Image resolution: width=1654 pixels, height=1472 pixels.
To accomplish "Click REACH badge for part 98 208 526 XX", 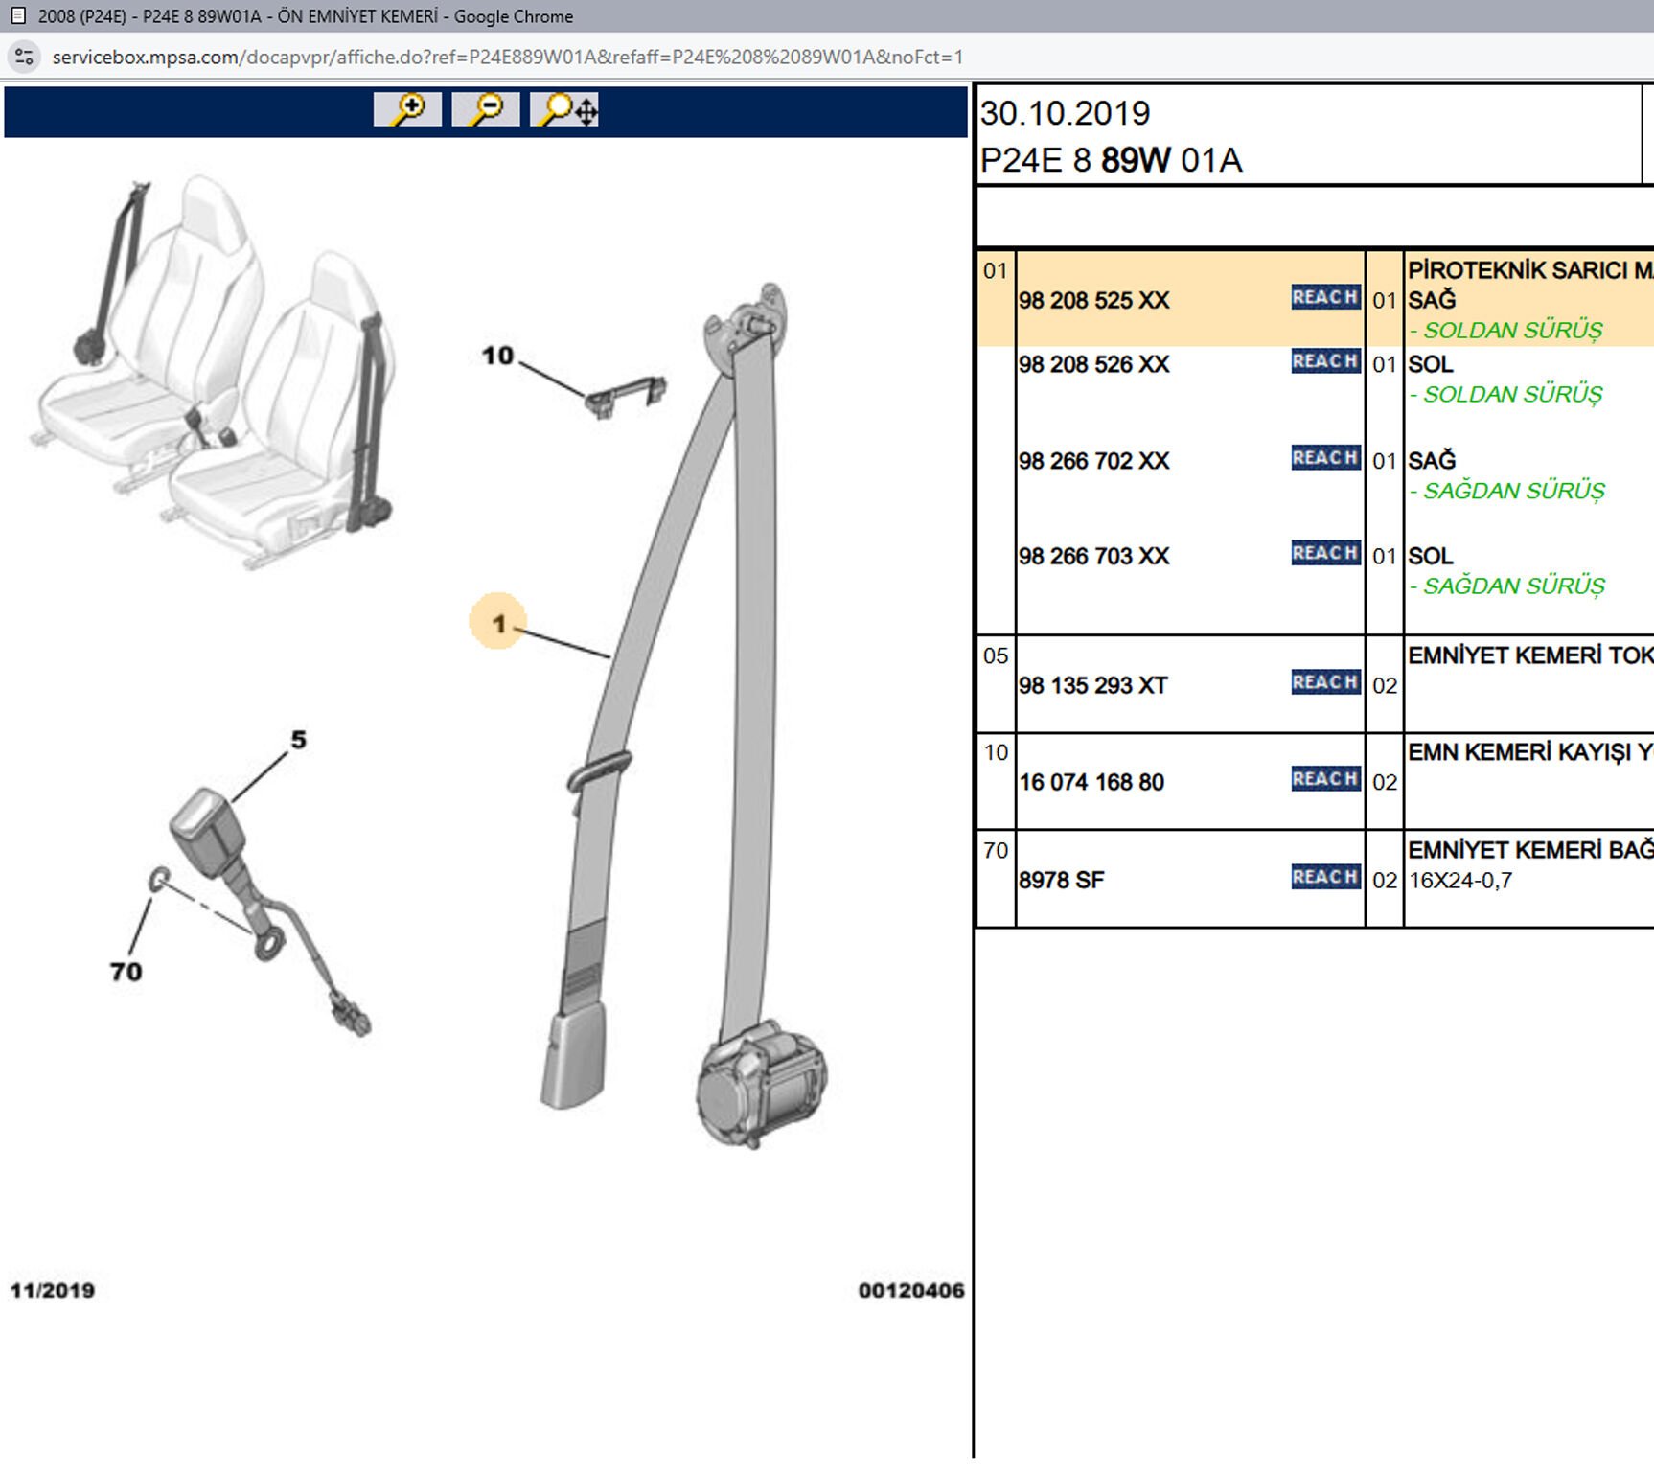I will coord(1324,361).
